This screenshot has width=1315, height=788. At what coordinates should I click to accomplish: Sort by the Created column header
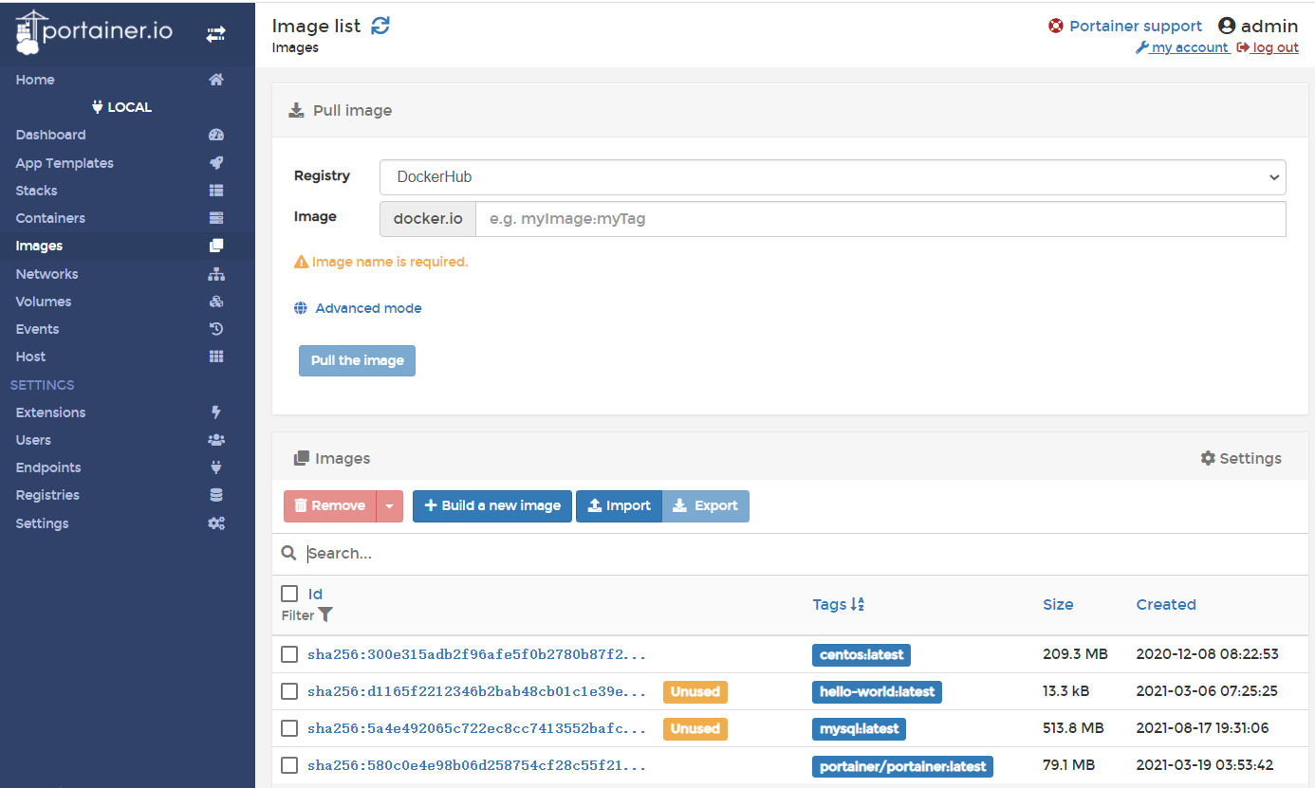[1166, 604]
